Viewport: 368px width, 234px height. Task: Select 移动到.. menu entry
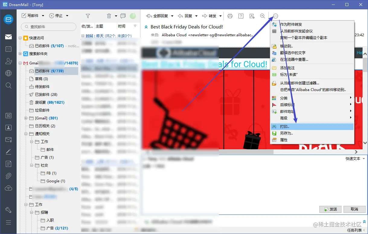[x=312, y=46]
